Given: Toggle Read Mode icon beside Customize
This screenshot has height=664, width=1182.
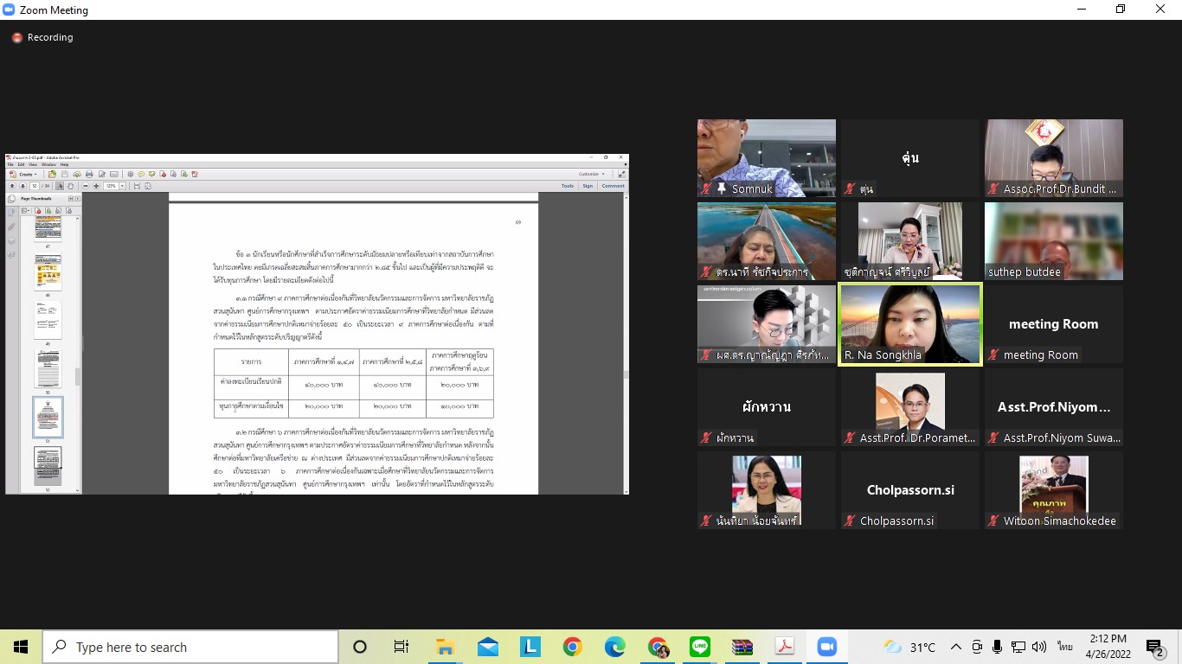Looking at the screenshot, I should (621, 174).
